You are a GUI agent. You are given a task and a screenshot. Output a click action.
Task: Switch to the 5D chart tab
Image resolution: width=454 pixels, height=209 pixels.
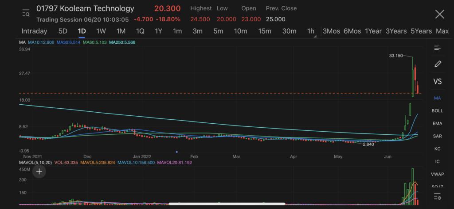(x=63, y=31)
